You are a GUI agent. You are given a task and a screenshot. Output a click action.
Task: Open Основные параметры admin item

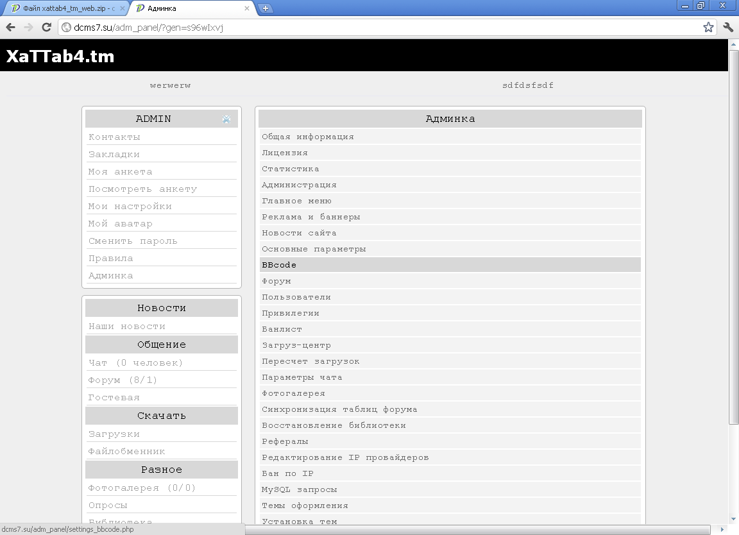[450, 249]
